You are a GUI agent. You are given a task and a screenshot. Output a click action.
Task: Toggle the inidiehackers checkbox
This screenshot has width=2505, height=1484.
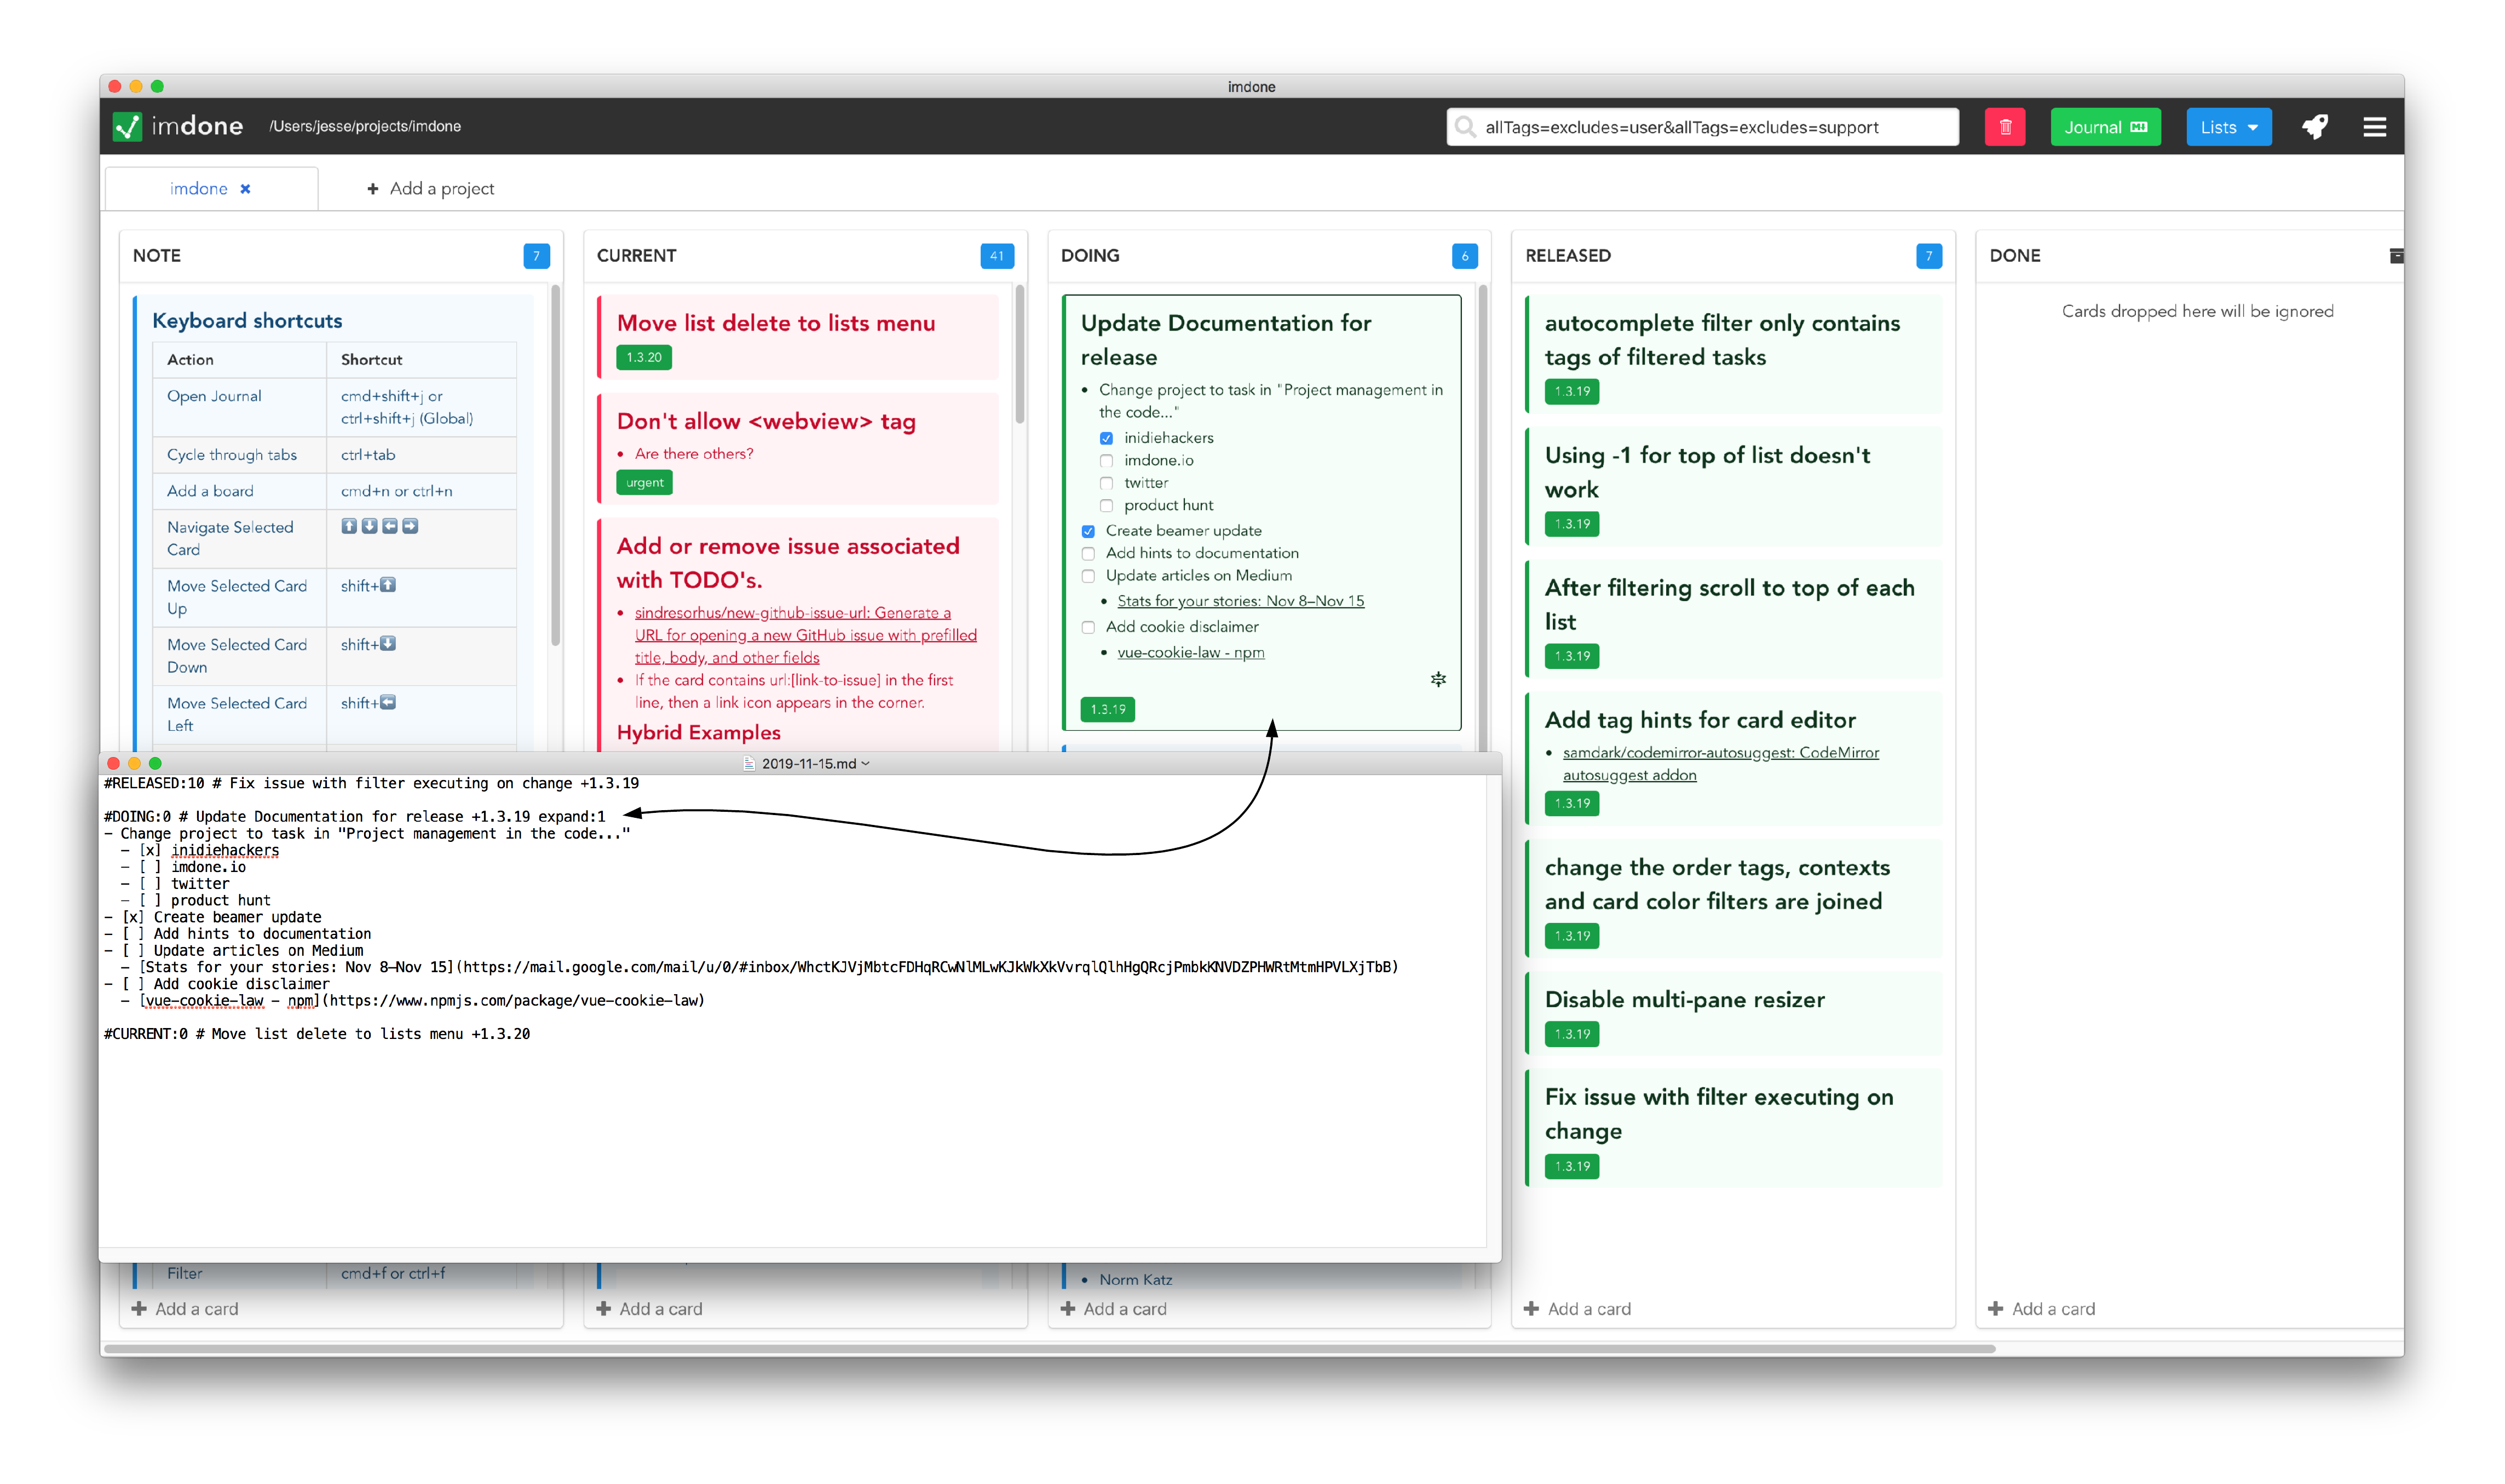tap(1106, 438)
